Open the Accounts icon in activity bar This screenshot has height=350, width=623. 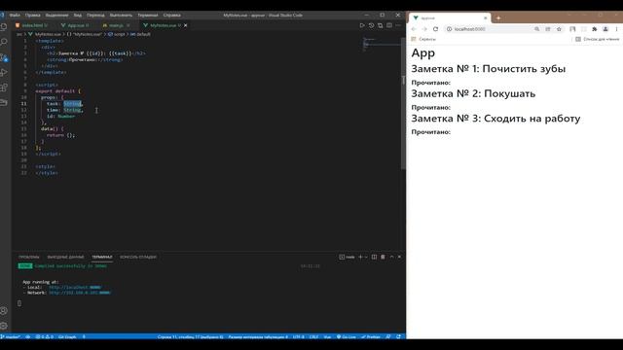pos(4,311)
